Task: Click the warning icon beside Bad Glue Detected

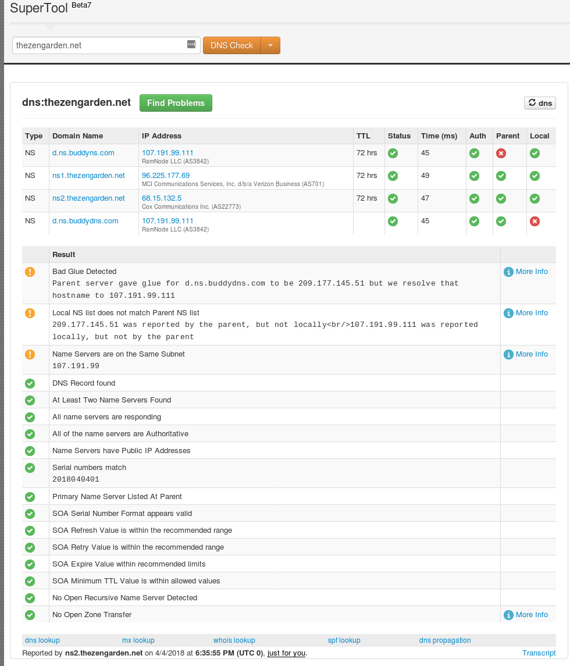Action: [30, 272]
